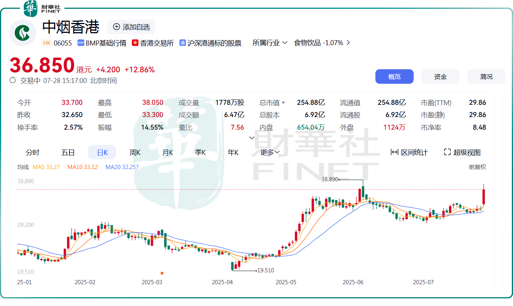Toggle the 前复权 adjustment setting
This screenshot has height=306, width=513.
coord(477,167)
